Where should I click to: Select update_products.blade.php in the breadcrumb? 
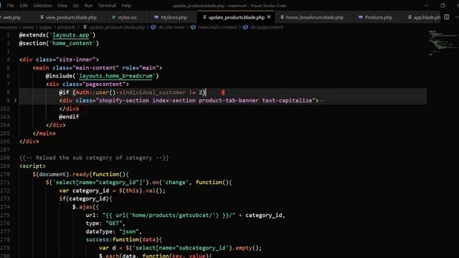pyautogui.click(x=117, y=27)
